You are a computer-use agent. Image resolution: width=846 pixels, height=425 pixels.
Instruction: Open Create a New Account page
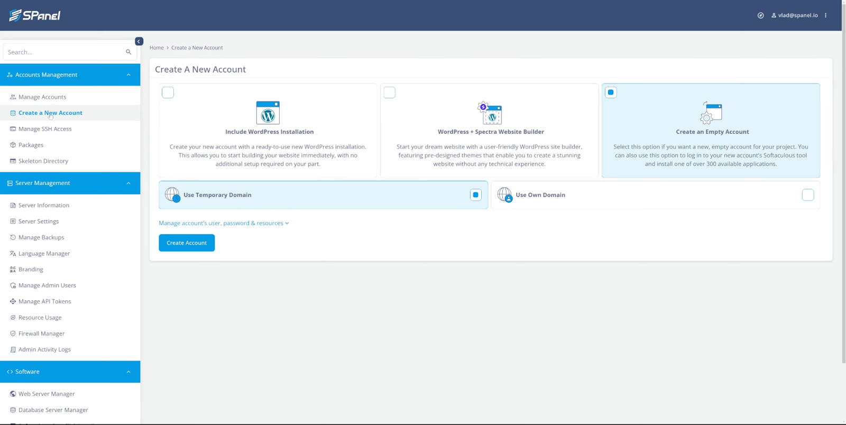coord(50,113)
